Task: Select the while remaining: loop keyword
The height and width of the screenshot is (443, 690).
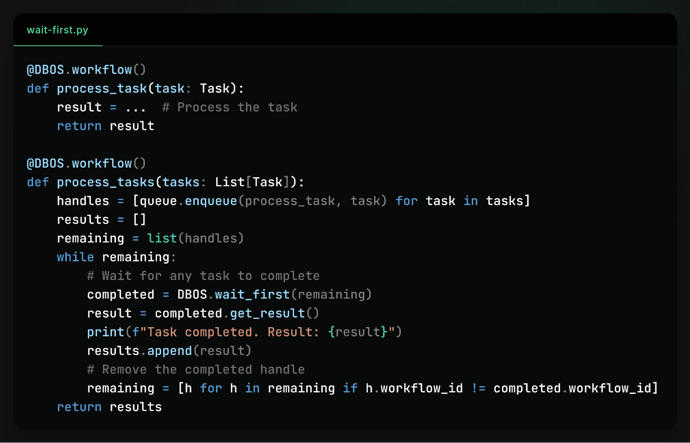Action: click(x=75, y=257)
